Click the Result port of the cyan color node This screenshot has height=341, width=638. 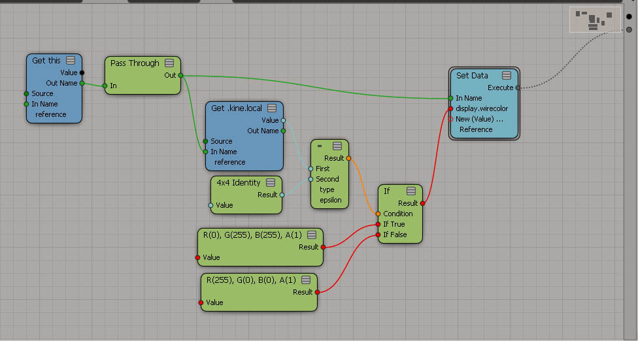323,247
